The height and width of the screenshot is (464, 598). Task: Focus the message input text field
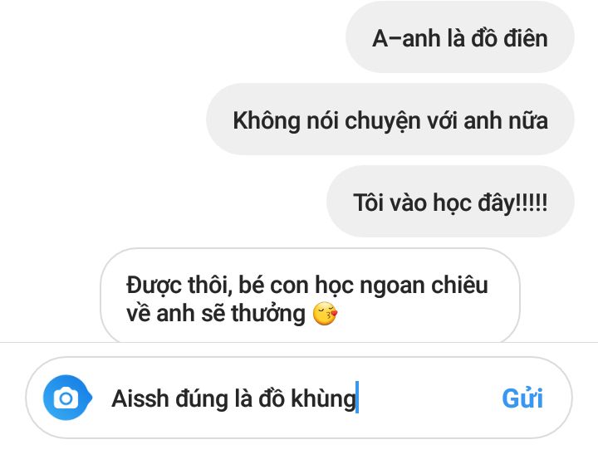(297, 398)
